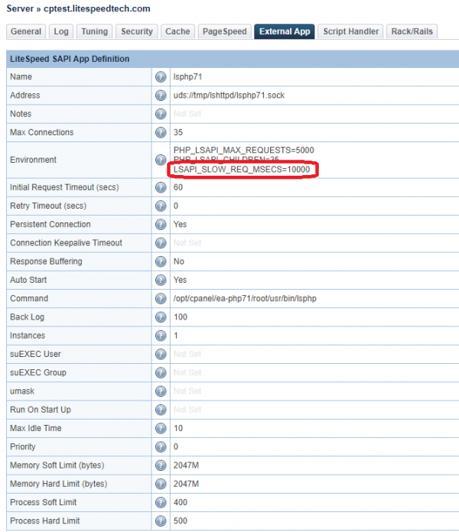The height and width of the screenshot is (532, 459).
Task: Click the lsphp command path value
Action: pos(244,298)
